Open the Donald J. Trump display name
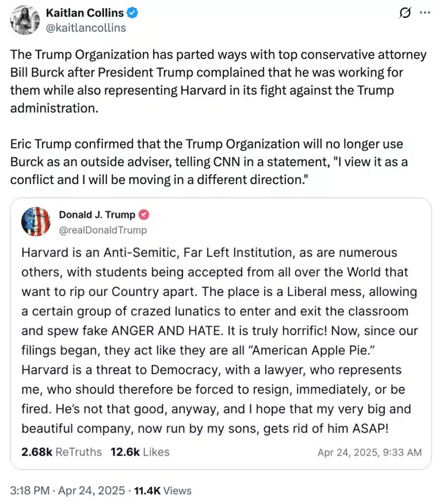The image size is (442, 503). click(x=97, y=215)
